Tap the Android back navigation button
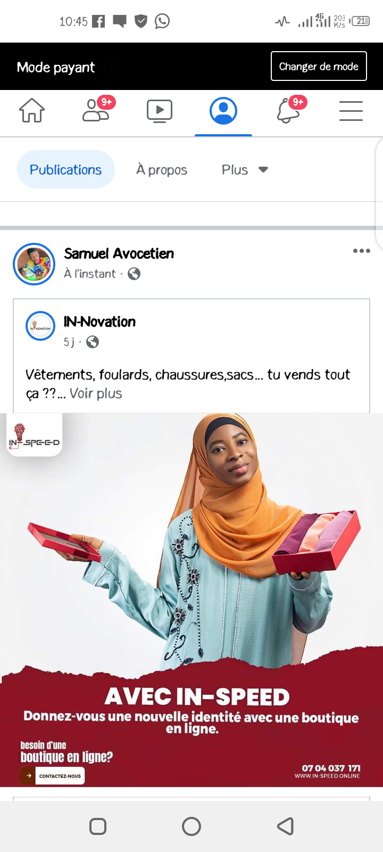383x852 pixels. point(286,826)
